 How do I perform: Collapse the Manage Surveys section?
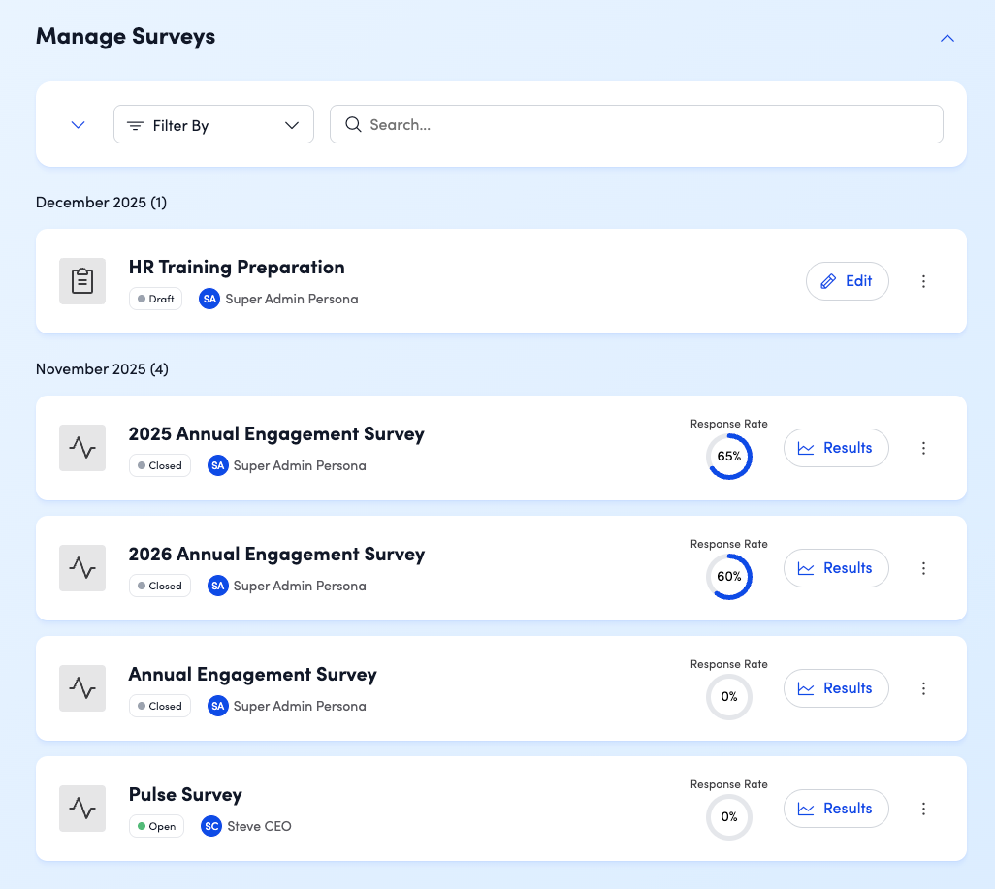(x=947, y=38)
